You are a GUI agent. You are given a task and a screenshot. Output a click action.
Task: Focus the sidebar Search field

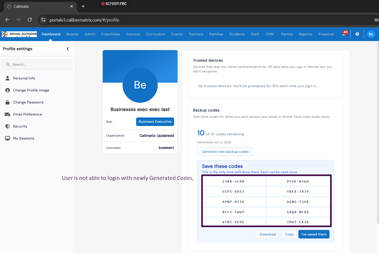37,64
